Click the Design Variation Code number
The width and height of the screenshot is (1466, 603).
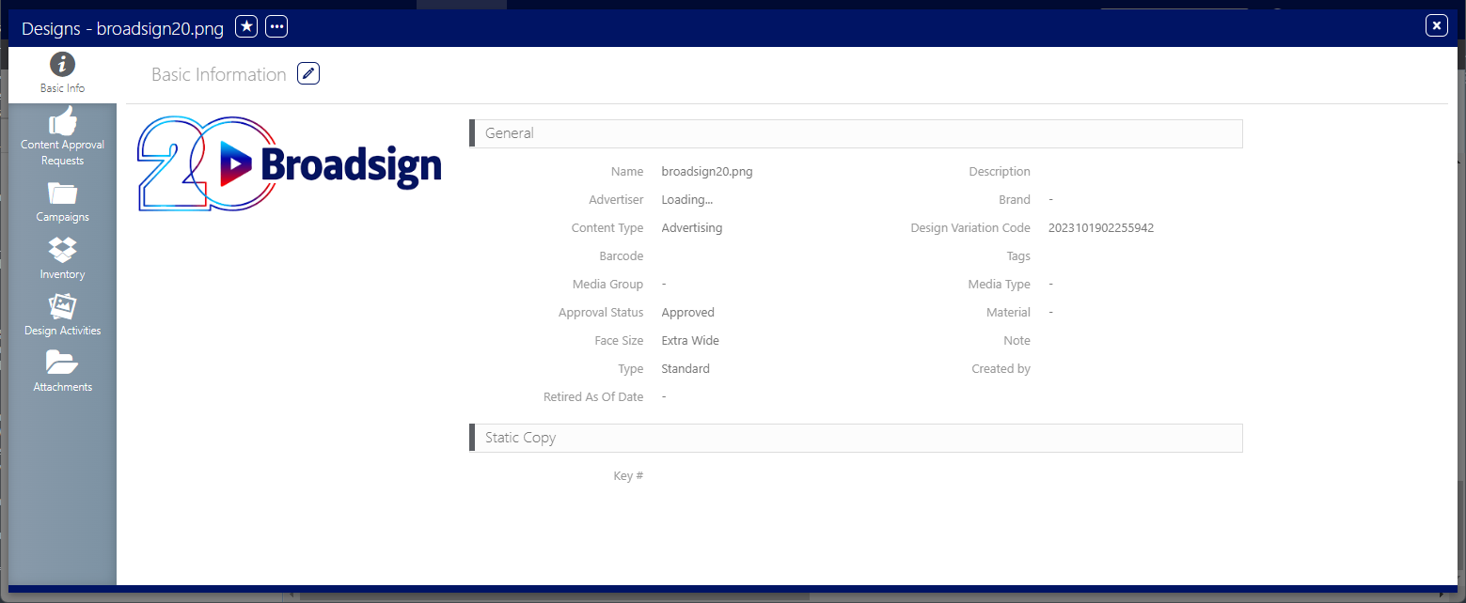(x=1100, y=228)
